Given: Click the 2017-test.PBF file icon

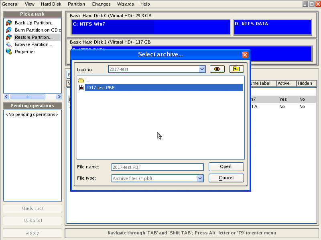Looking at the screenshot, I should click(x=81, y=88).
